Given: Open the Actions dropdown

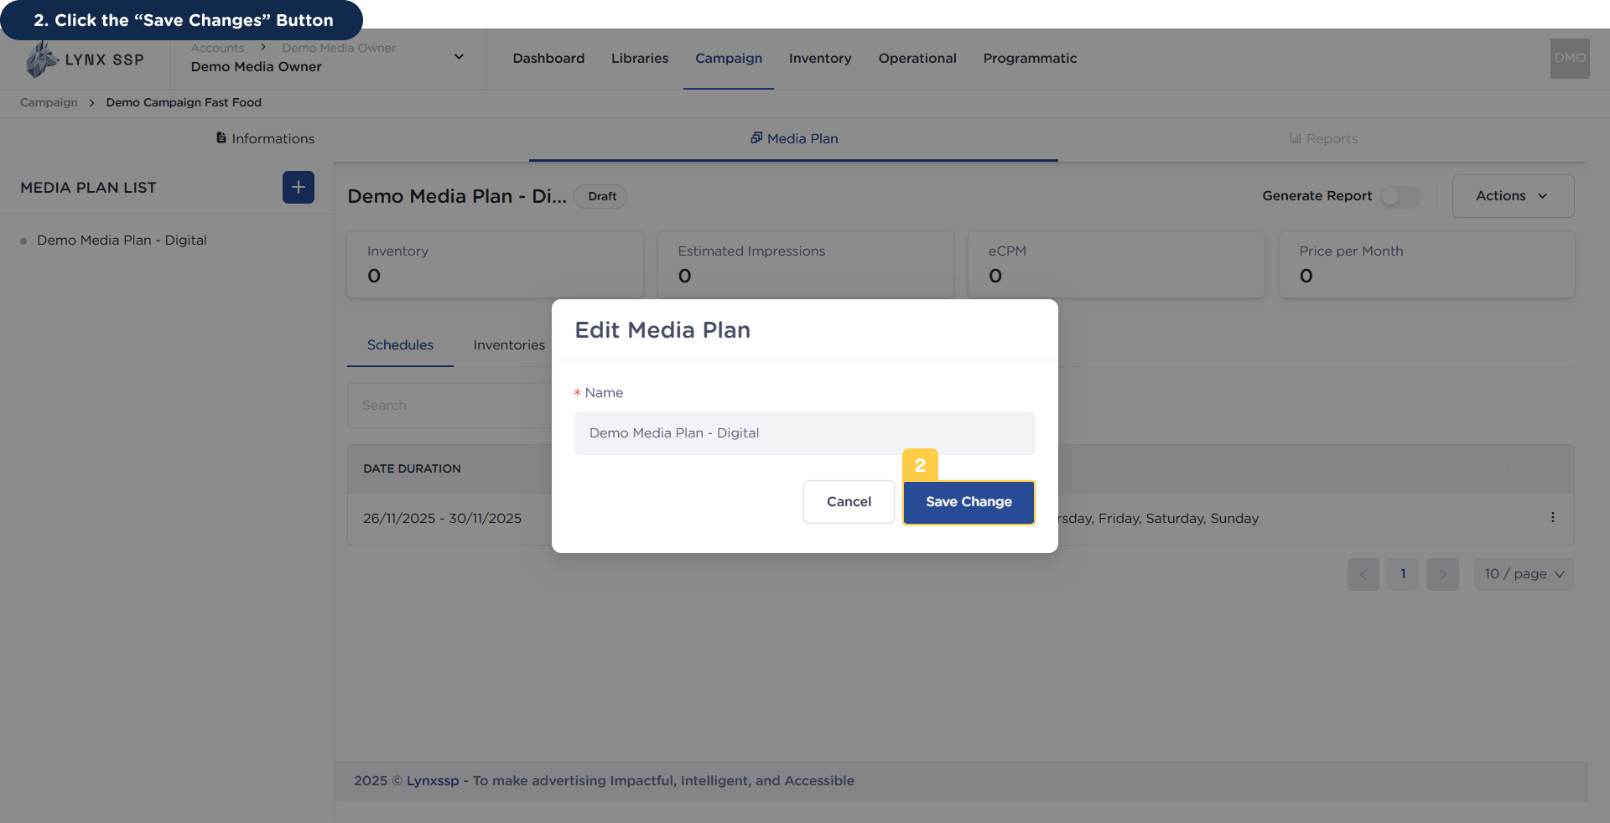Looking at the screenshot, I should pyautogui.click(x=1513, y=196).
